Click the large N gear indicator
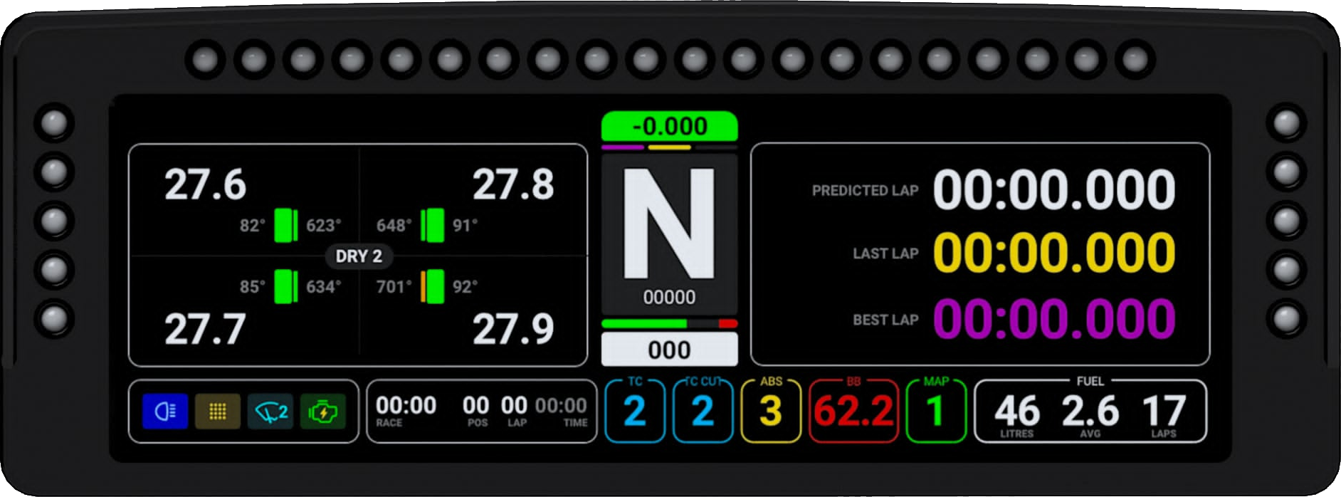Image resolution: width=1341 pixels, height=497 pixels. 669,223
